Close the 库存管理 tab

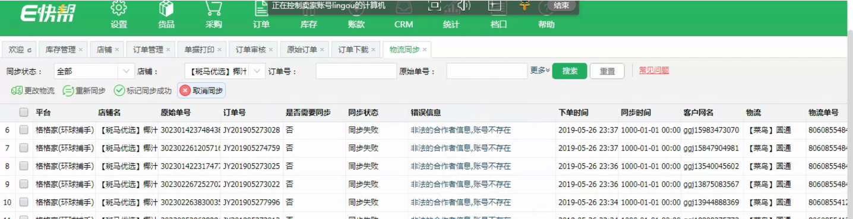[81, 50]
